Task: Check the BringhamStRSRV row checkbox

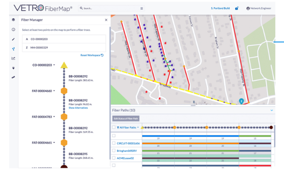Action: point(114,151)
